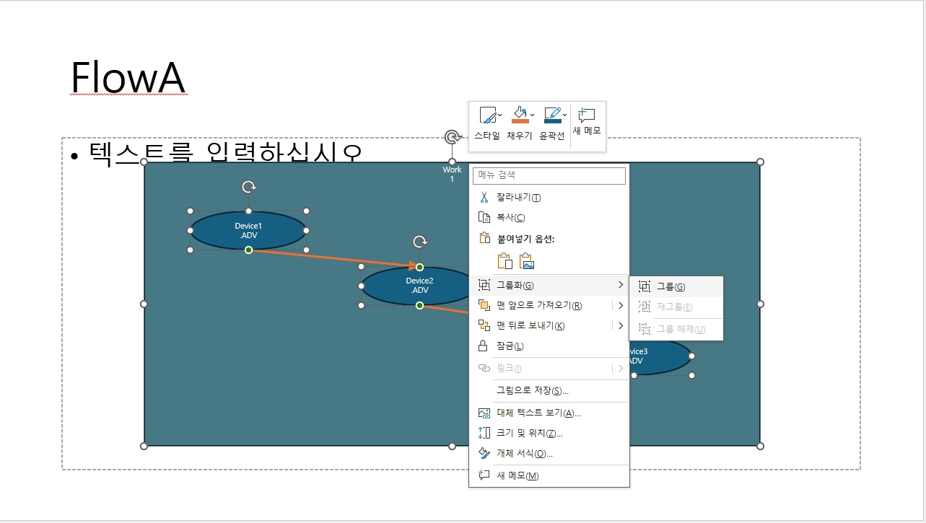Image resolution: width=926 pixels, height=523 pixels.
Task: Choose 그룹 in the grouping submenu
Action: [x=671, y=287]
